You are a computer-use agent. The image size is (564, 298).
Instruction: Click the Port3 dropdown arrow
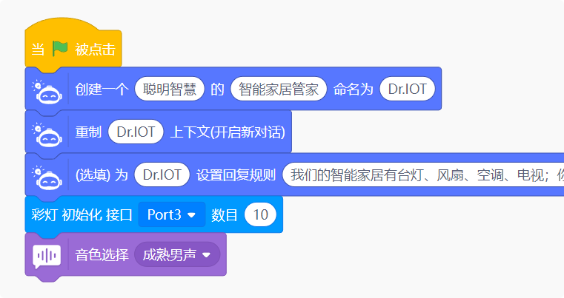tap(192, 215)
